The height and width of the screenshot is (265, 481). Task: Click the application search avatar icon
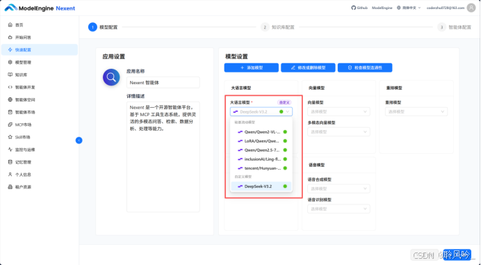(x=111, y=77)
